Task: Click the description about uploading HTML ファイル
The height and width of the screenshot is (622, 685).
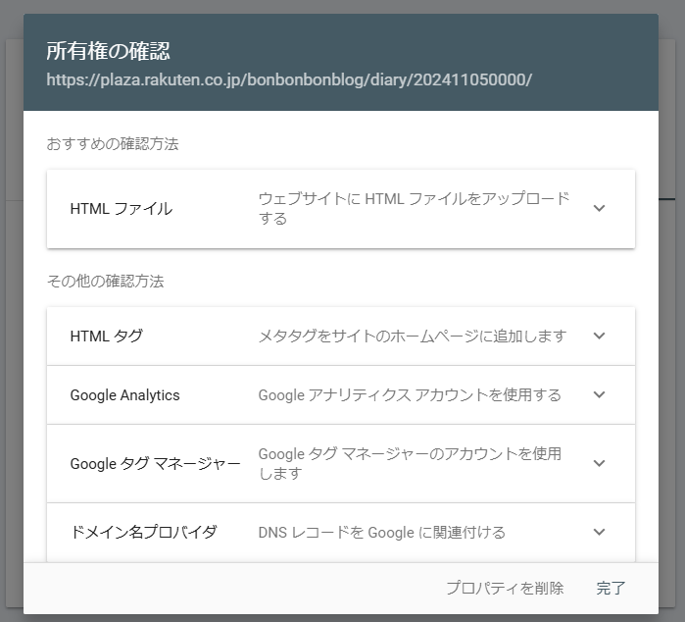Action: coord(413,208)
